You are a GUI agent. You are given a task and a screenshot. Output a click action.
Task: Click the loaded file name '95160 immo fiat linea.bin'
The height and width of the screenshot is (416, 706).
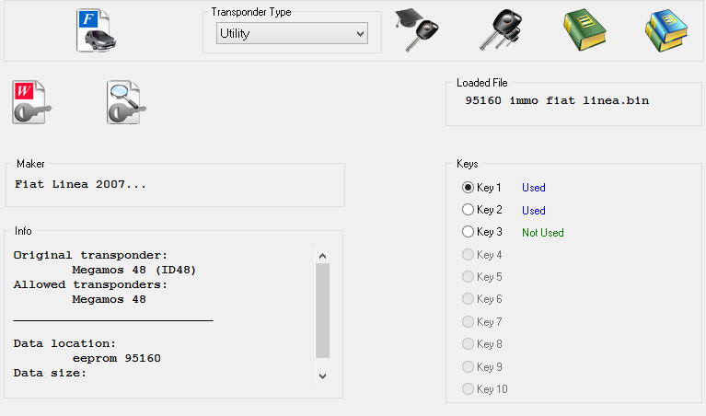pos(557,100)
